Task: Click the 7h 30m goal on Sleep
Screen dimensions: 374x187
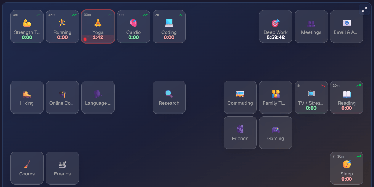Action: pos(338,156)
